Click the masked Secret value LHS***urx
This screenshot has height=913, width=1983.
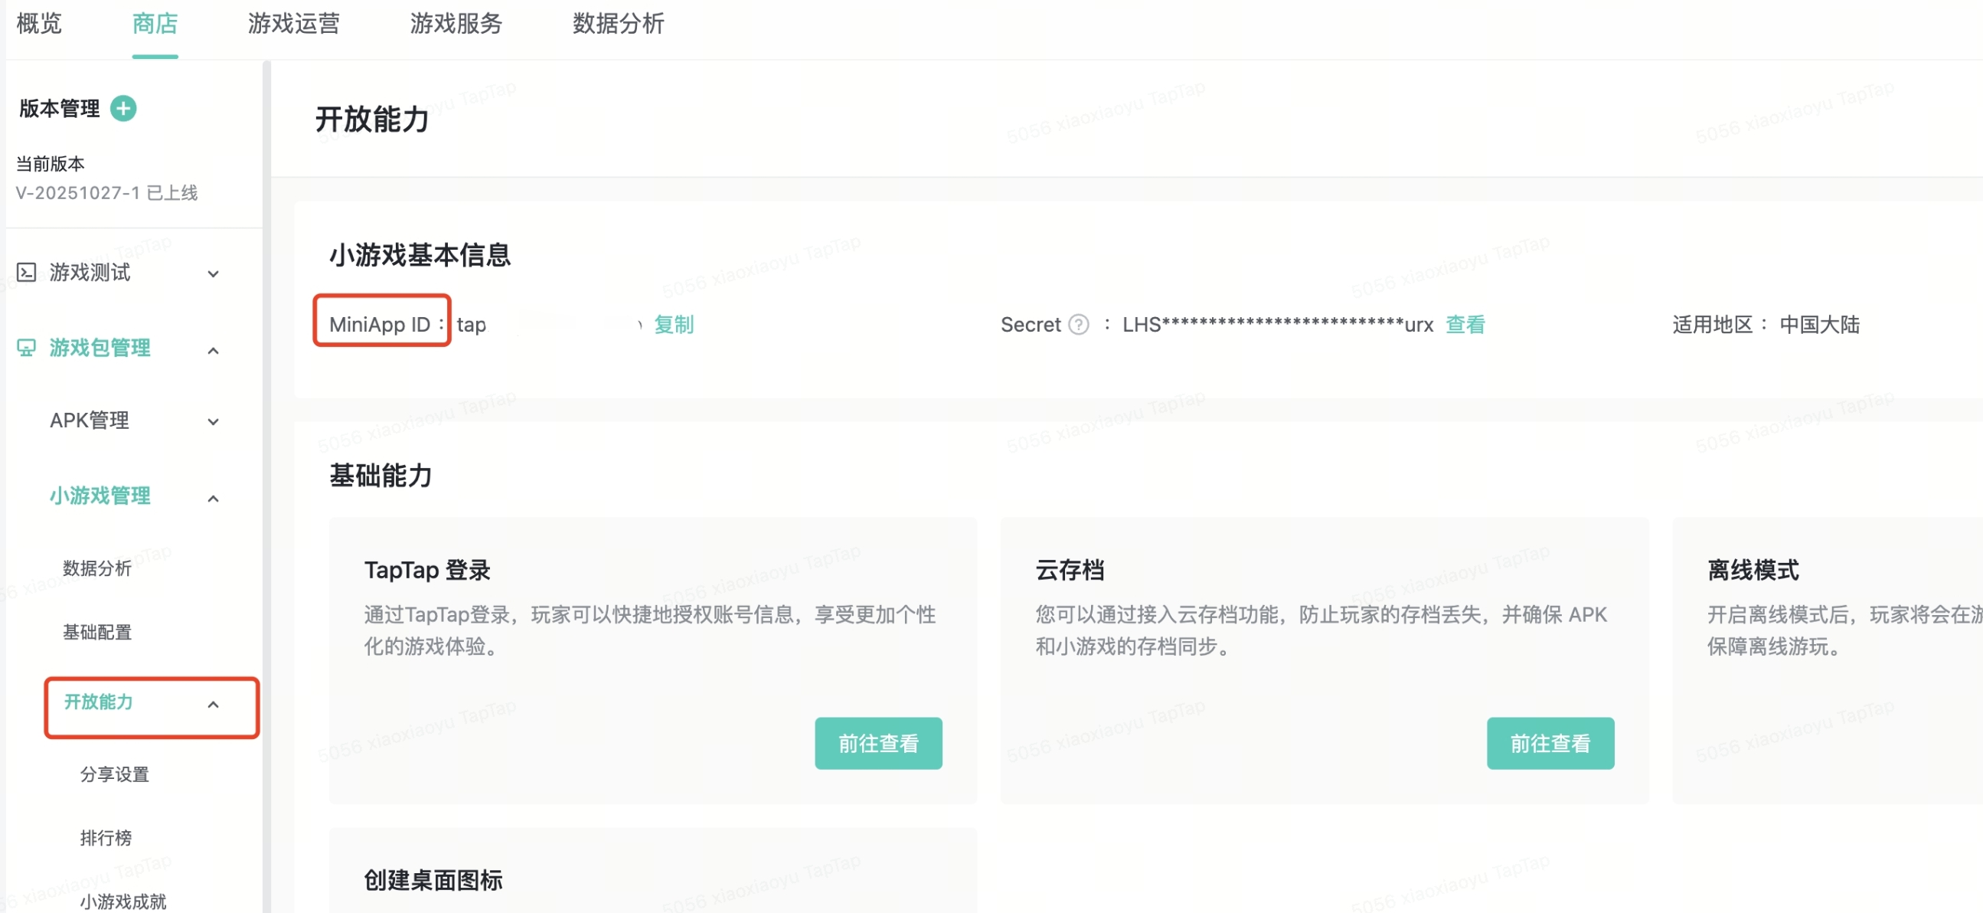[1278, 325]
